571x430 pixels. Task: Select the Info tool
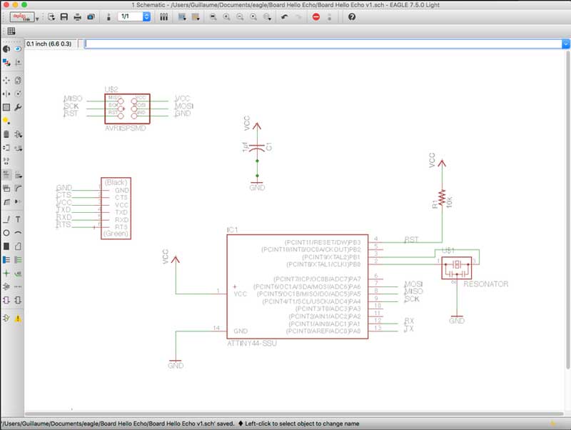[x=6, y=49]
